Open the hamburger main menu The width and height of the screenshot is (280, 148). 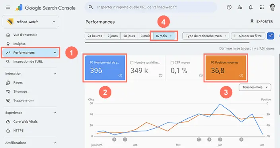click(x=8, y=7)
